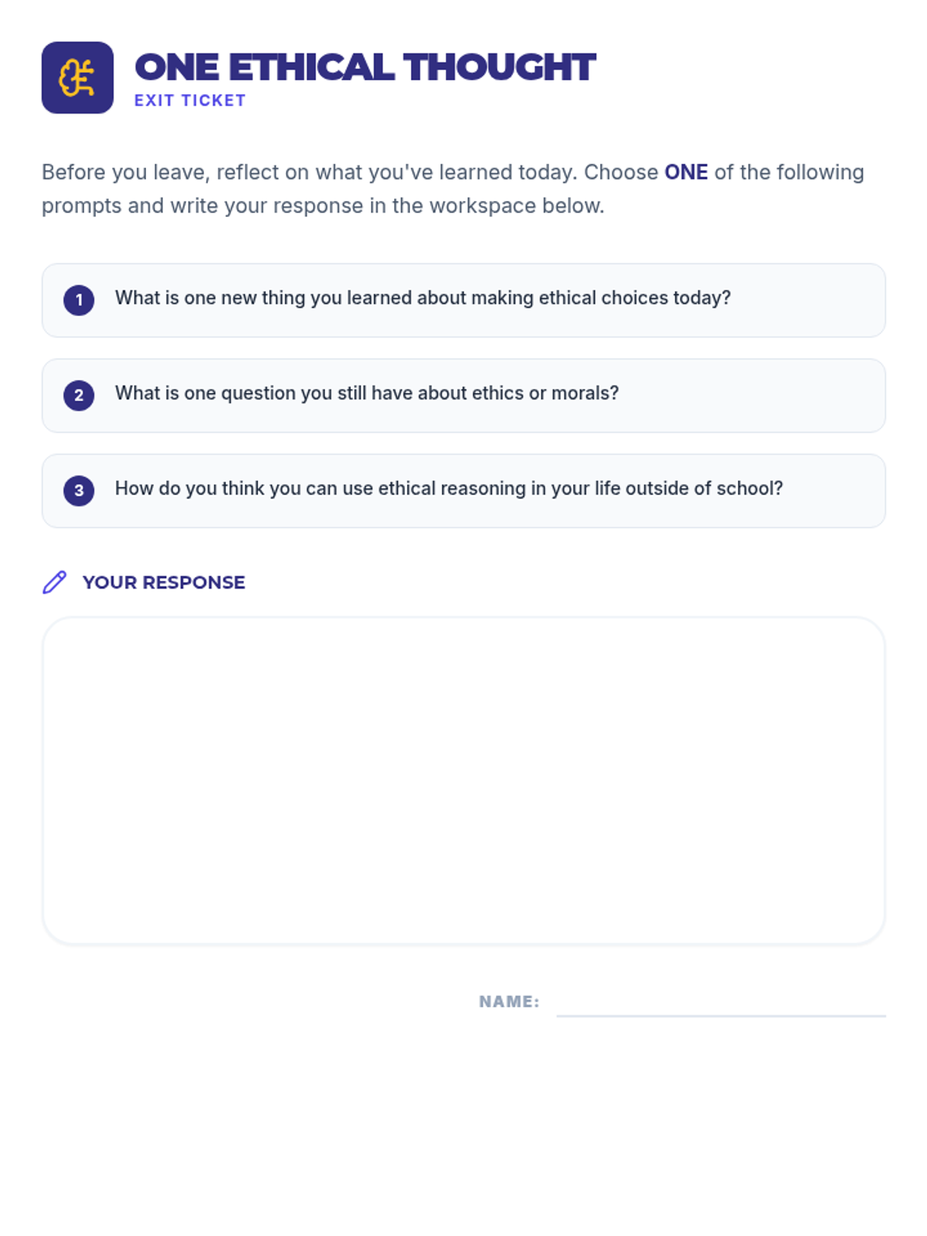The image size is (927, 1236).
Task: Click the brain logo icon
Action: tap(77, 78)
